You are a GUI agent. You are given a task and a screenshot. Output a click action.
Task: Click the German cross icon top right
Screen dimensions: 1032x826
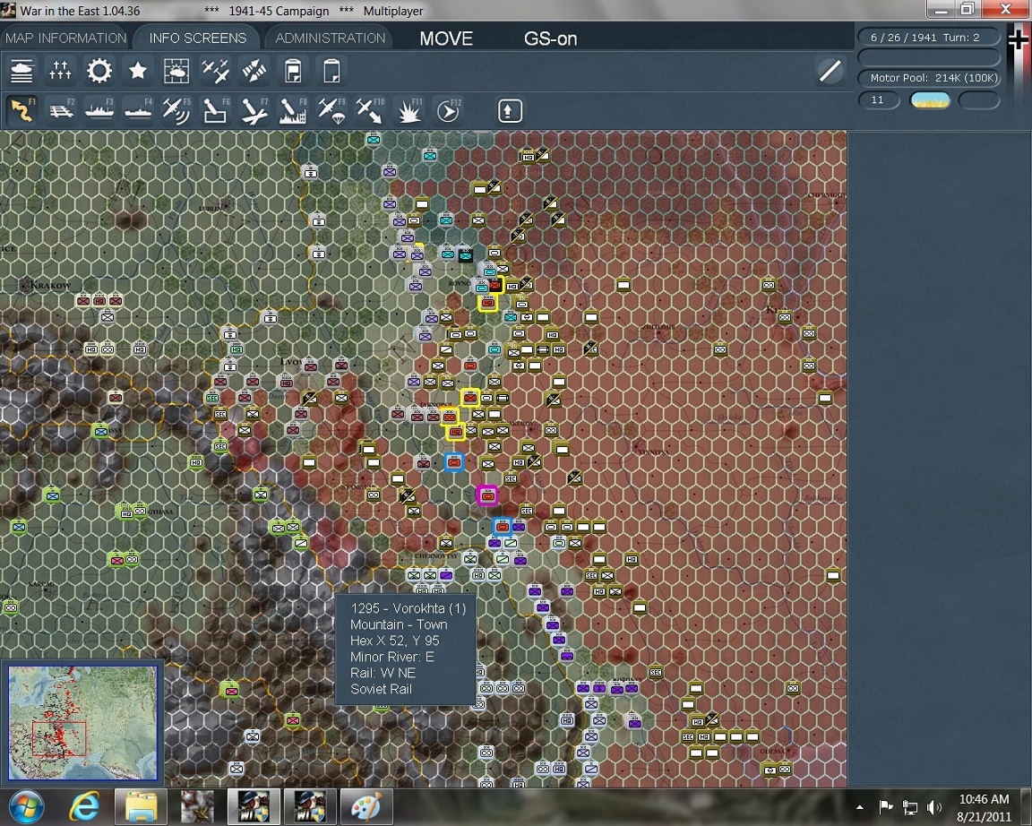tap(1019, 42)
